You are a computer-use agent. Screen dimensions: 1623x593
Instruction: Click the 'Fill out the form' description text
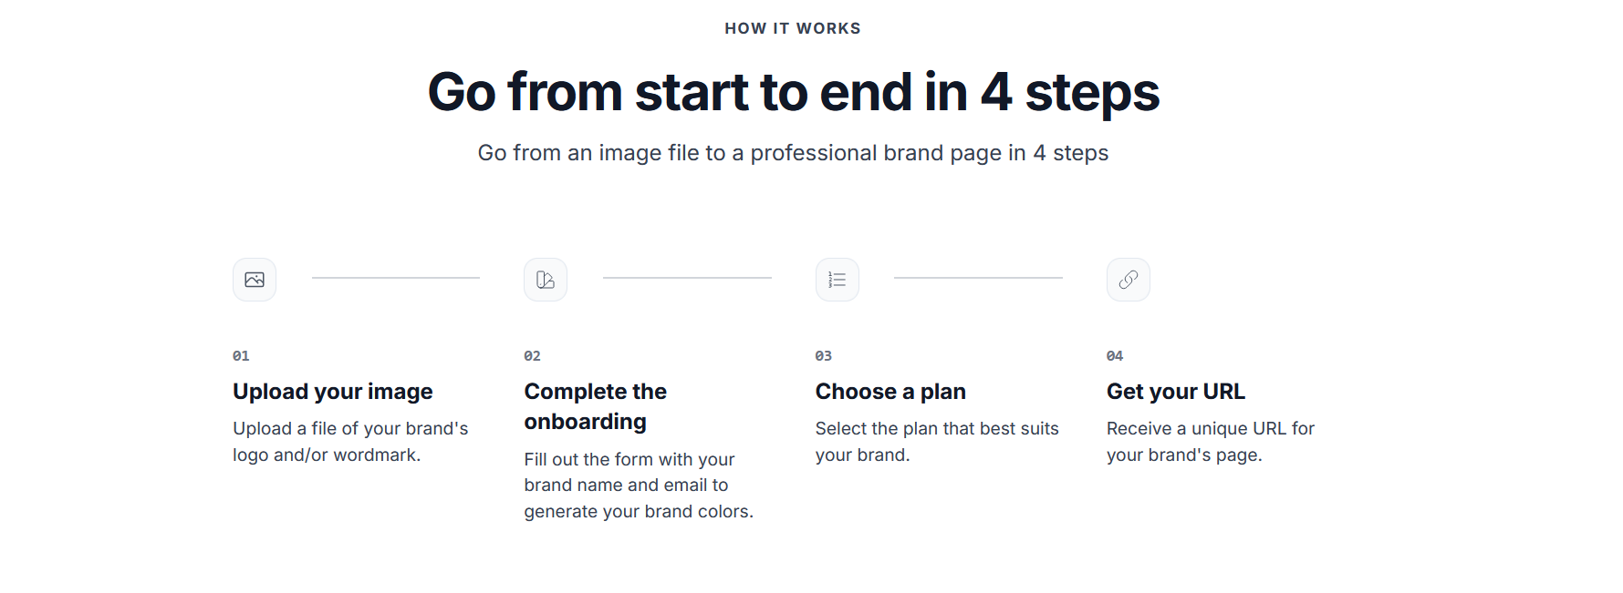click(x=639, y=486)
